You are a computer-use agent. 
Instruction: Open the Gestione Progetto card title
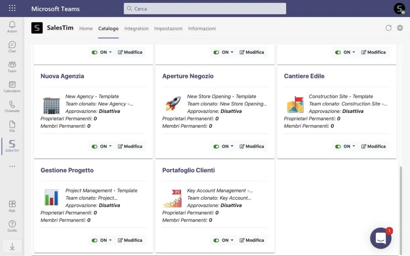(67, 170)
